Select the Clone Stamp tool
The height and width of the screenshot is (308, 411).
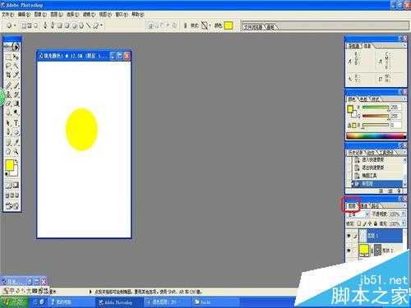point(8,94)
